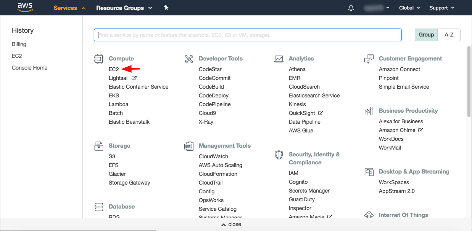Open Simple Email Service
The height and width of the screenshot is (231, 472).
pos(404,87)
